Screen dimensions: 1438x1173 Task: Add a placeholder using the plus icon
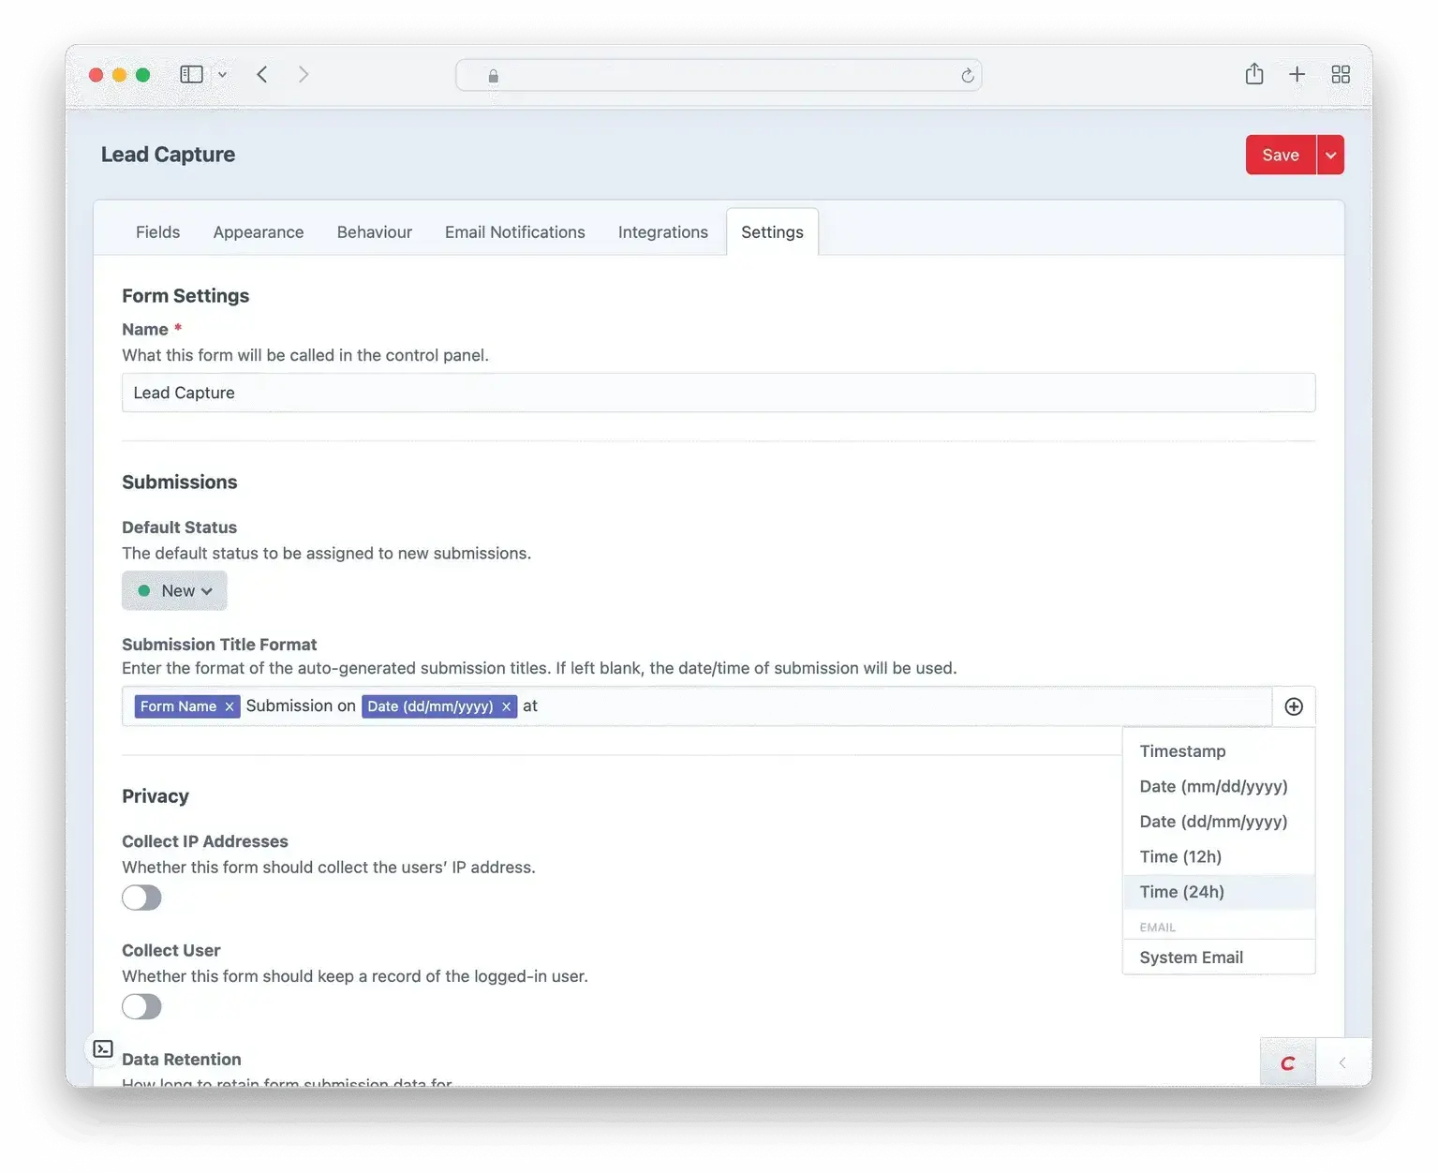(1293, 705)
